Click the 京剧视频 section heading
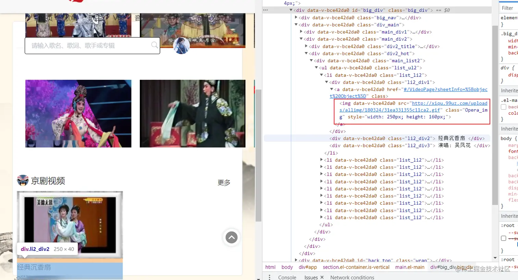 pos(48,181)
